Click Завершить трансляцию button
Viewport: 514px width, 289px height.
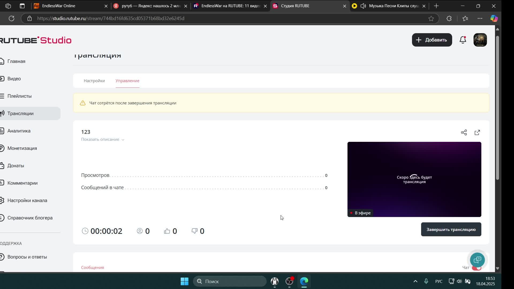click(451, 230)
